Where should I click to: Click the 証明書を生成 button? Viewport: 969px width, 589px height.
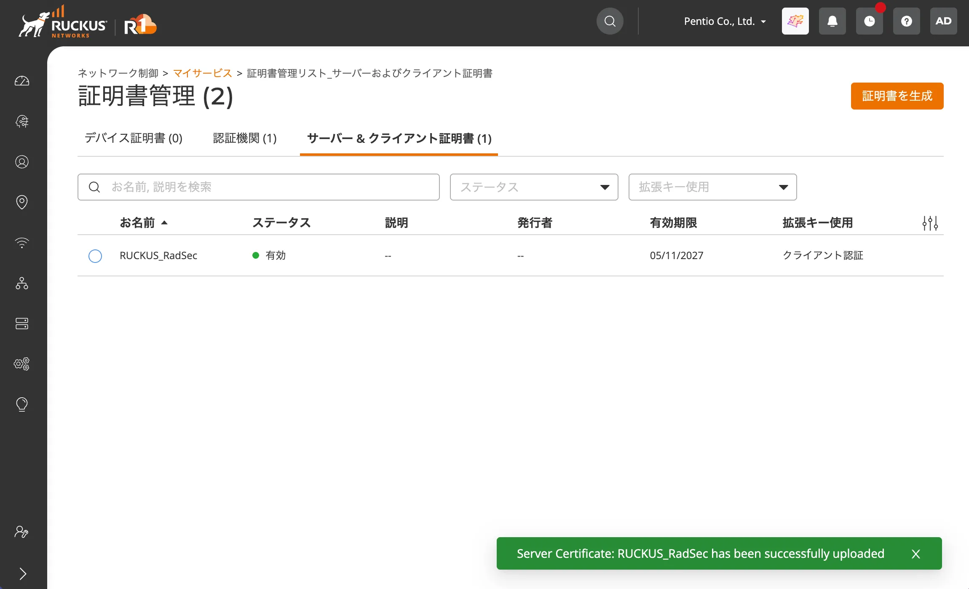tap(897, 96)
